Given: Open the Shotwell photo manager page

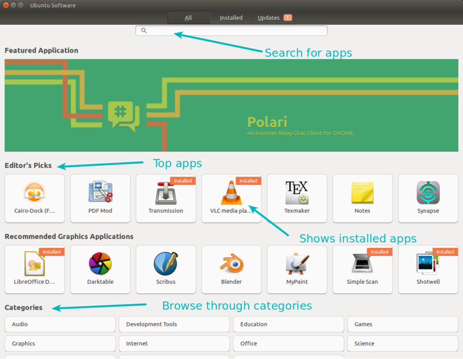Looking at the screenshot, I should 428,269.
